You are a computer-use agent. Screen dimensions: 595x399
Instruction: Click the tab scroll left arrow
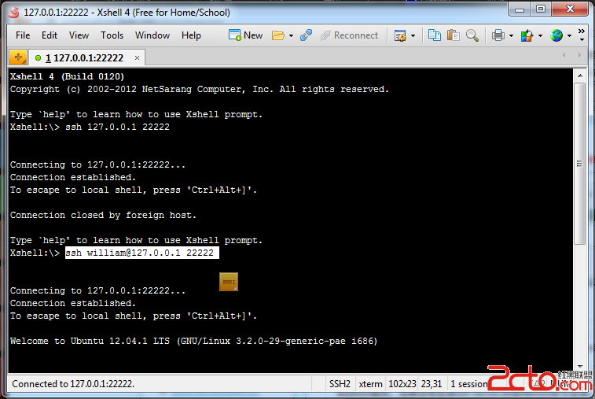(564, 55)
